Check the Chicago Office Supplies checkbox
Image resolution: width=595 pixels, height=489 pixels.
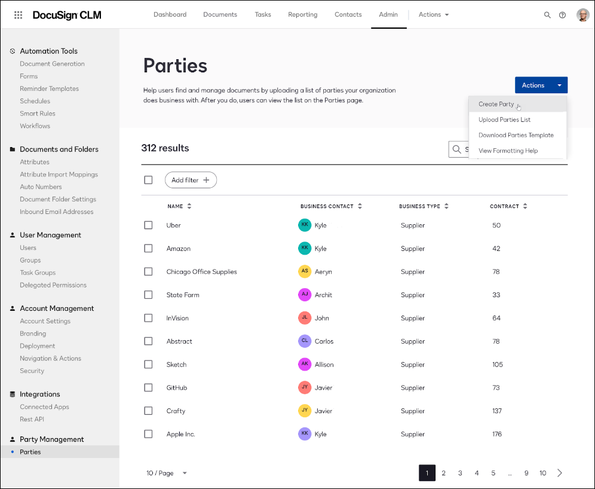(x=148, y=271)
